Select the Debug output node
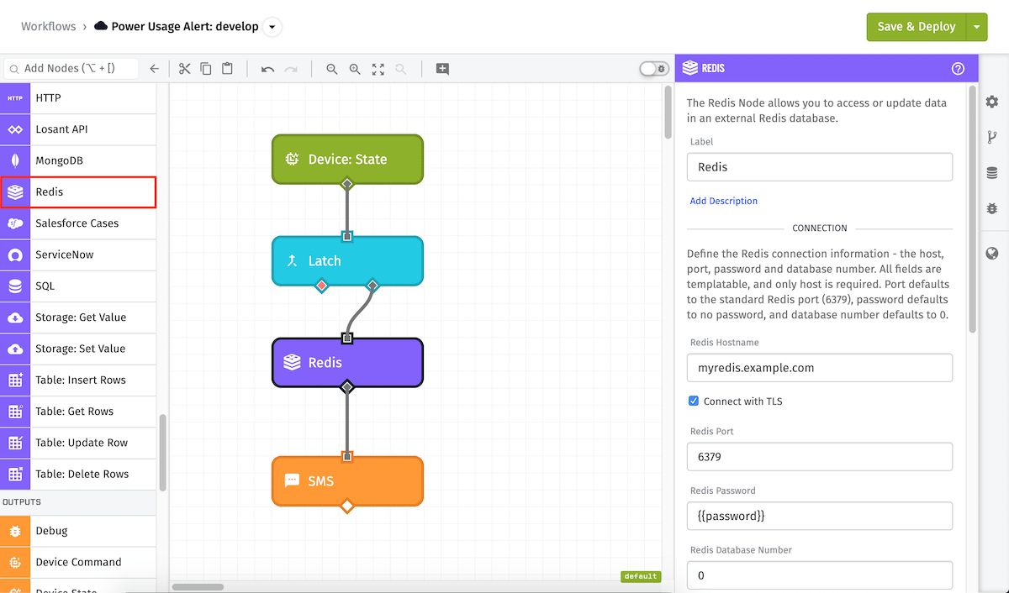 tap(78, 531)
